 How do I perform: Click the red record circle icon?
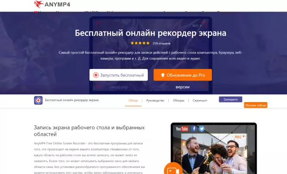coord(96,75)
